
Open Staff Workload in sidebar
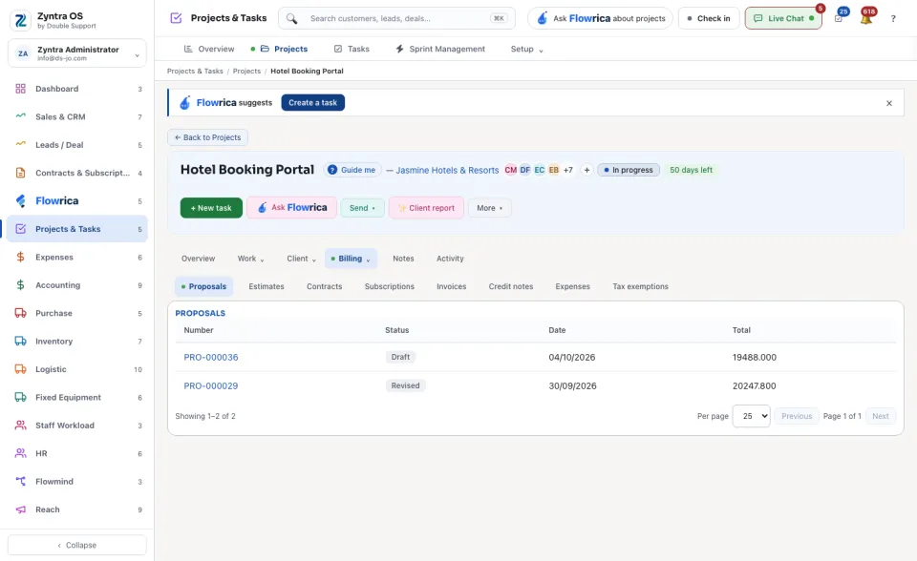tap(77, 426)
